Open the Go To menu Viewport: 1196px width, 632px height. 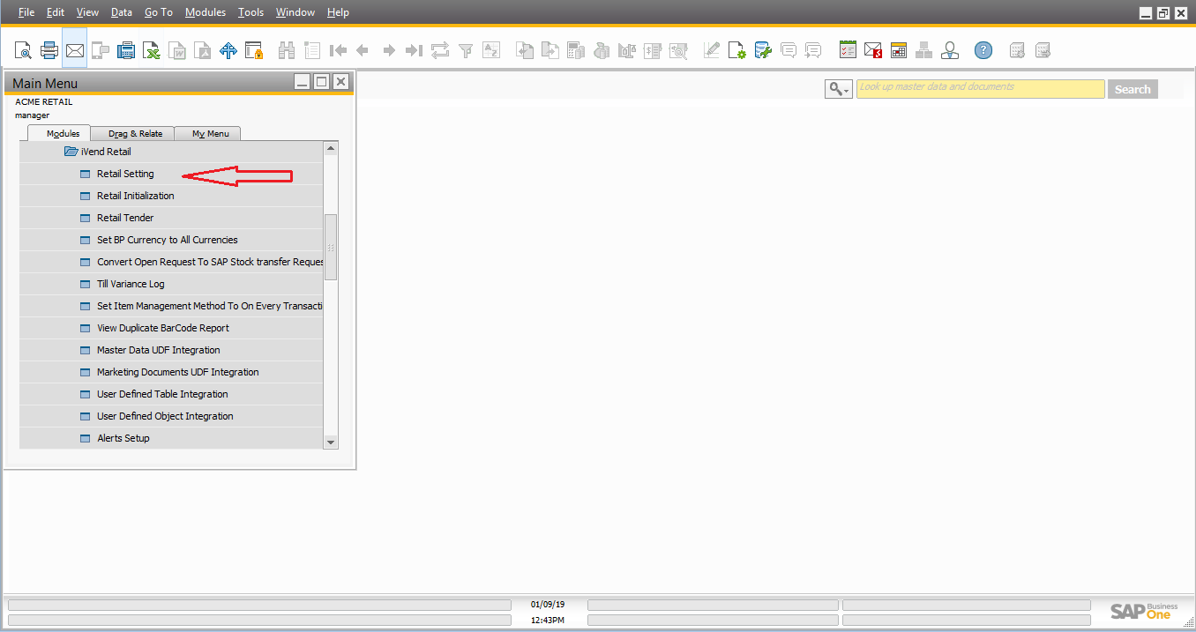pyautogui.click(x=159, y=12)
